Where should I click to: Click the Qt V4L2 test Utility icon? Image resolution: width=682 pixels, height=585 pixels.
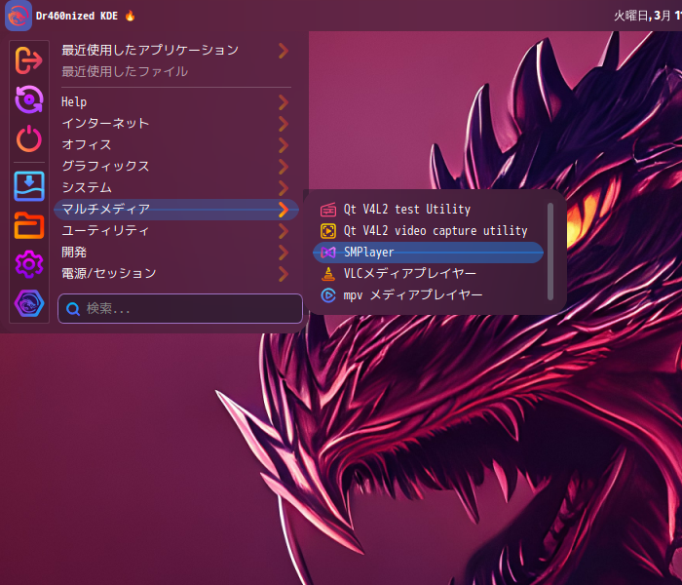[328, 210]
